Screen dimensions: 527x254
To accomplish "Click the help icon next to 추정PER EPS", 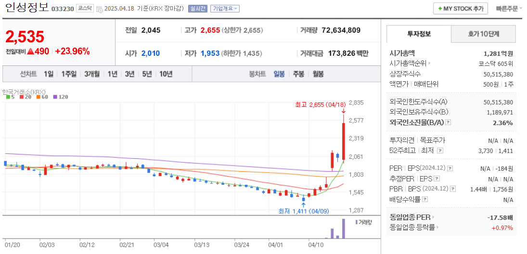I will pyautogui.click(x=437, y=178).
